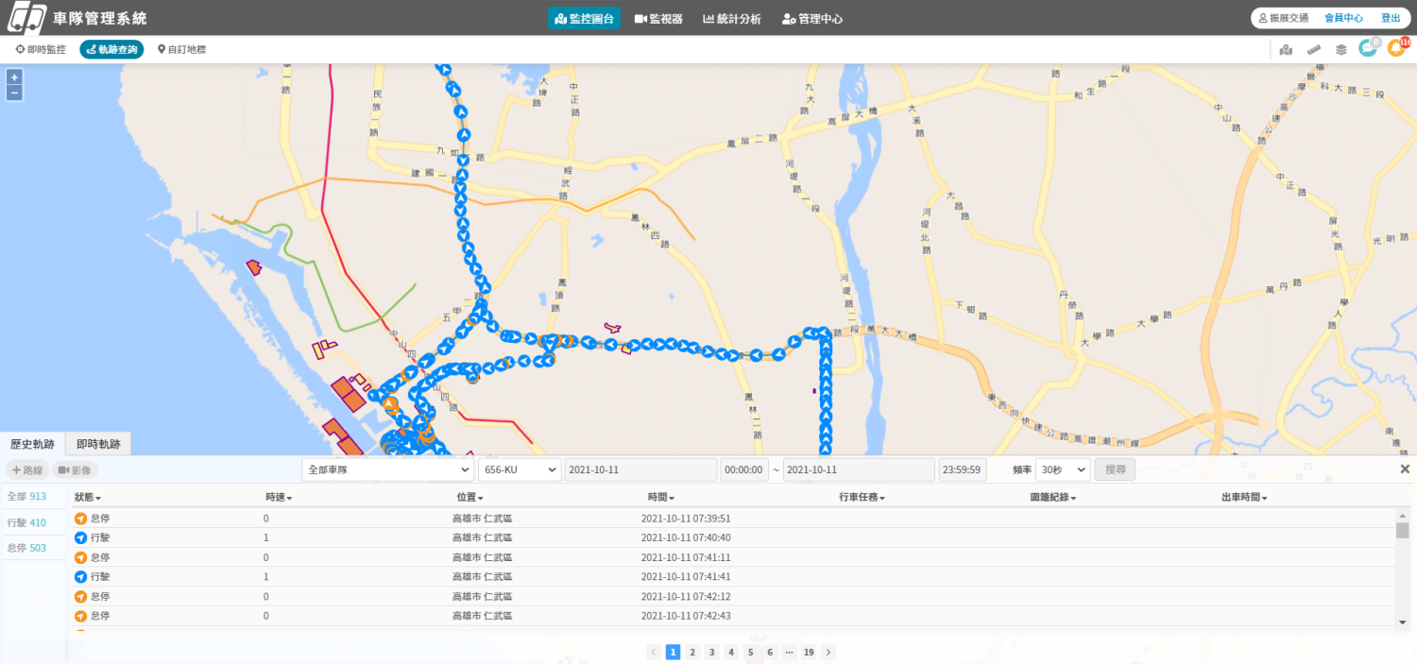Expand the 頻率 30秒 frequency dropdown
The height and width of the screenshot is (665, 1417).
(1063, 469)
